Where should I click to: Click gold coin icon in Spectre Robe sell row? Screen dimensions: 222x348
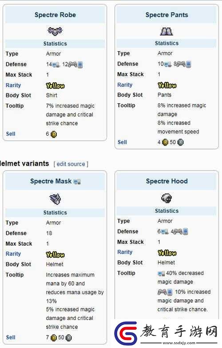pos(54,134)
